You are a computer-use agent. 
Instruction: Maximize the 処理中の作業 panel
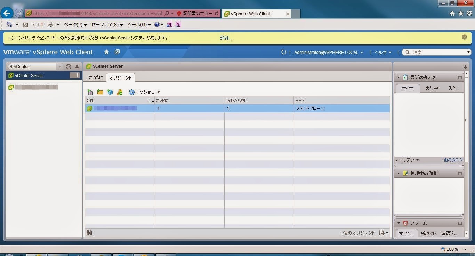point(460,173)
